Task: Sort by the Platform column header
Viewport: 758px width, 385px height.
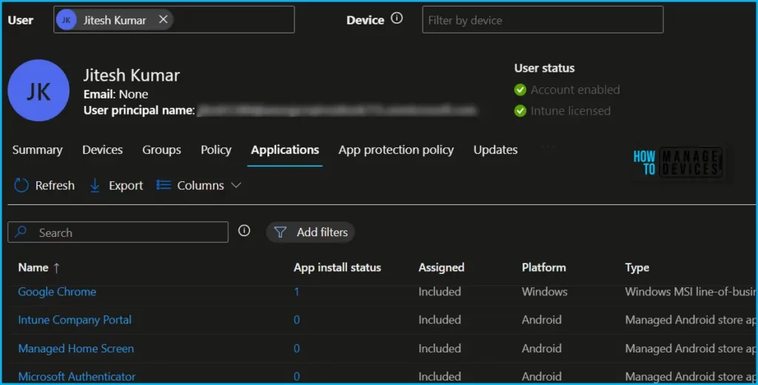Action: (x=544, y=267)
